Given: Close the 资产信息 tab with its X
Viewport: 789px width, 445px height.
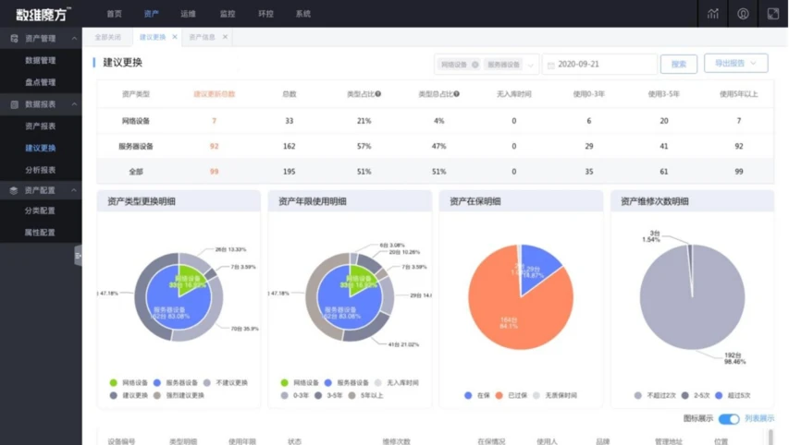Looking at the screenshot, I should click(x=225, y=37).
